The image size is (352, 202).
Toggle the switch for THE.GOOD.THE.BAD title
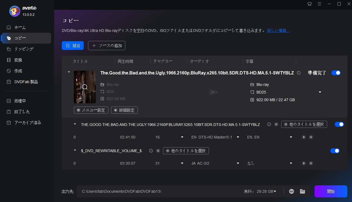point(339,124)
